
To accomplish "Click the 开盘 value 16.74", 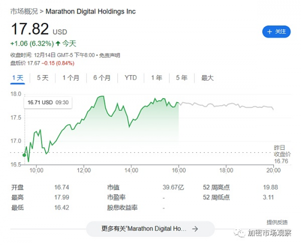I will [x=61, y=187].
